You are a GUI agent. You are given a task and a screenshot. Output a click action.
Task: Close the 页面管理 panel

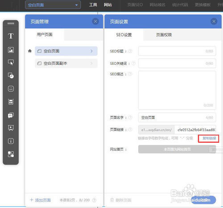tap(95, 21)
